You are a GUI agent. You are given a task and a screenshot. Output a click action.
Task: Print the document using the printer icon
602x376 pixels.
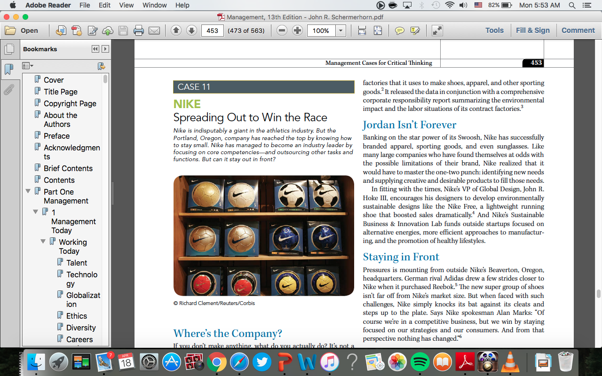(x=139, y=31)
